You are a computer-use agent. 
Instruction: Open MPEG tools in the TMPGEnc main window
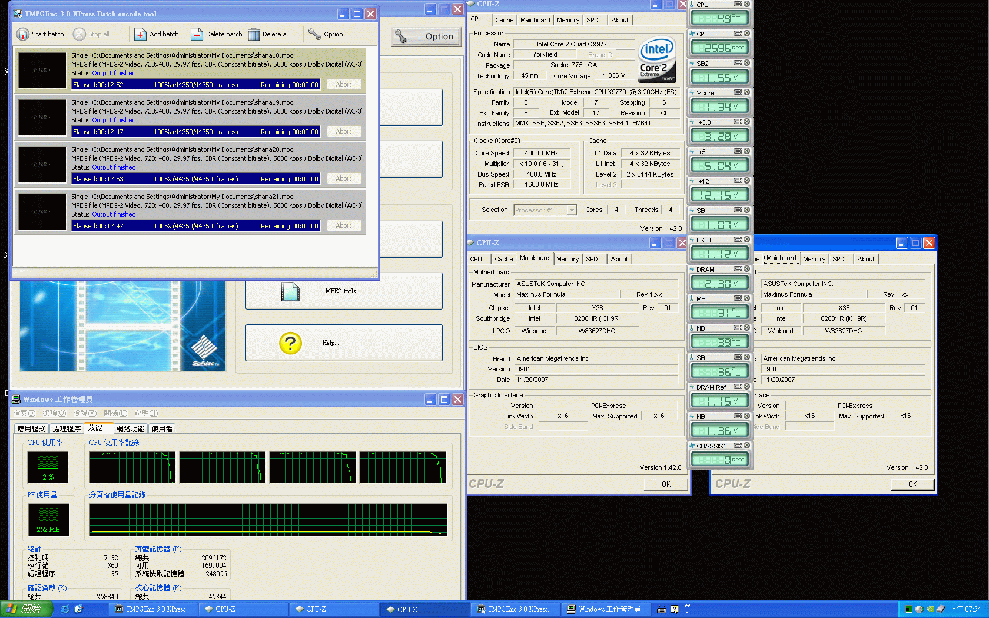[343, 291]
